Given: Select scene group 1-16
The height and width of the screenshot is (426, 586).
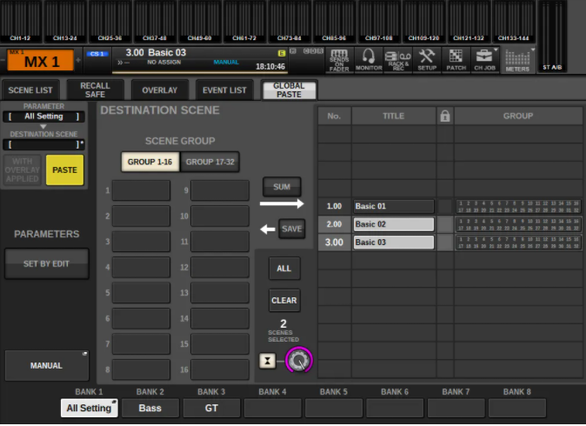Looking at the screenshot, I should click(x=150, y=162).
